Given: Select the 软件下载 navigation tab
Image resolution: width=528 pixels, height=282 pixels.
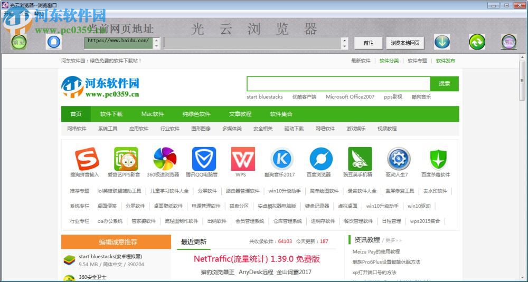Looking at the screenshot, I should click(111, 114).
